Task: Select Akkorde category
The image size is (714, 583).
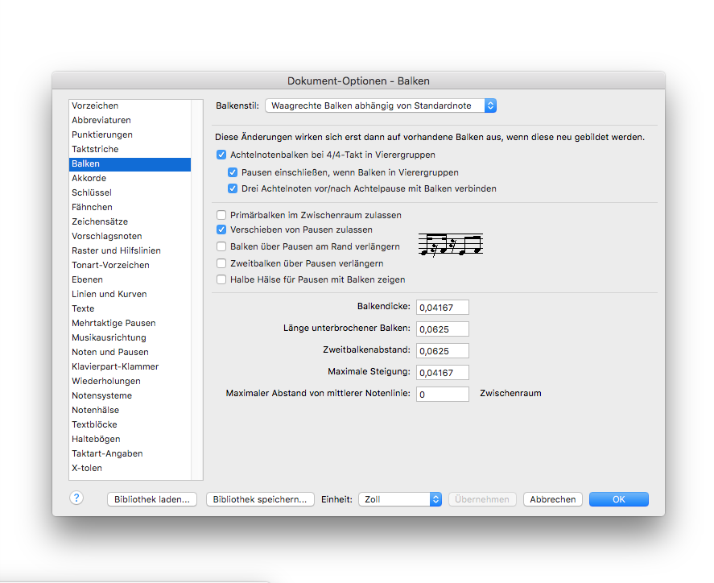Action: pos(130,178)
